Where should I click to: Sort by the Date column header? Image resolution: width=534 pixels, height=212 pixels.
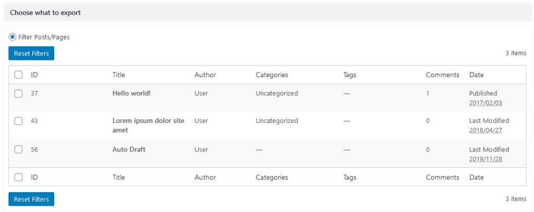click(x=477, y=75)
